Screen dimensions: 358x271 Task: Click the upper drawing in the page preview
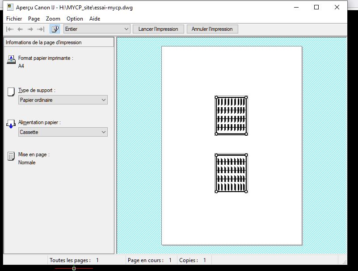click(231, 116)
